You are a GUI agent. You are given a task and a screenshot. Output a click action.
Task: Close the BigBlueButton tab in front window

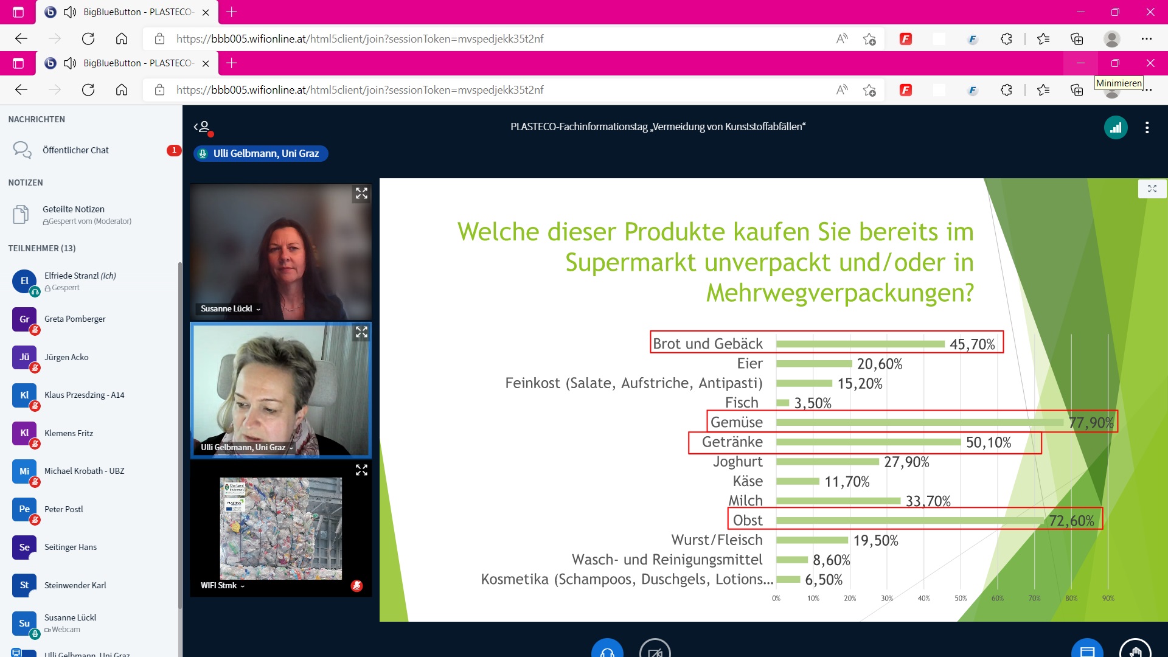(206, 63)
